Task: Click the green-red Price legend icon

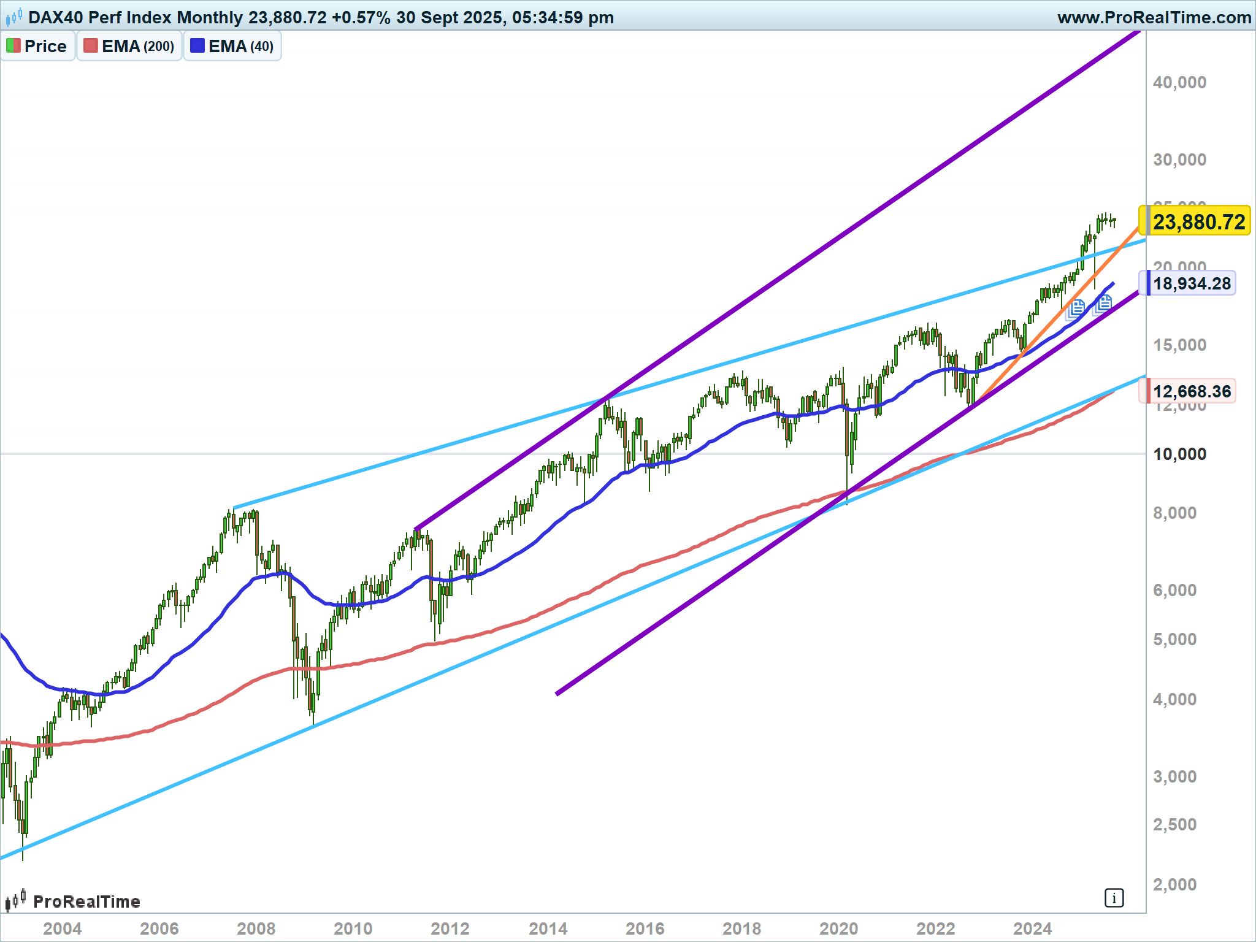Action: pos(13,46)
